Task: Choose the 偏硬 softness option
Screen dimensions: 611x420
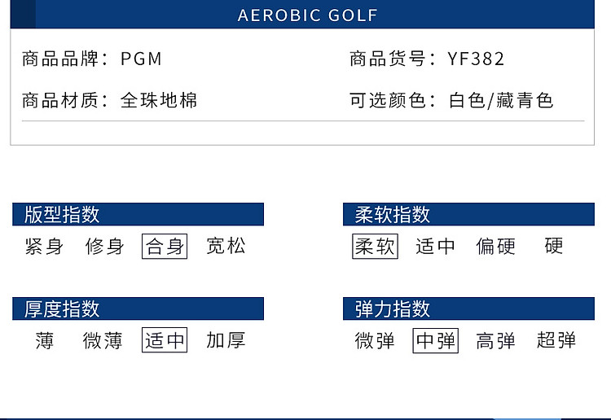Action: coord(496,247)
